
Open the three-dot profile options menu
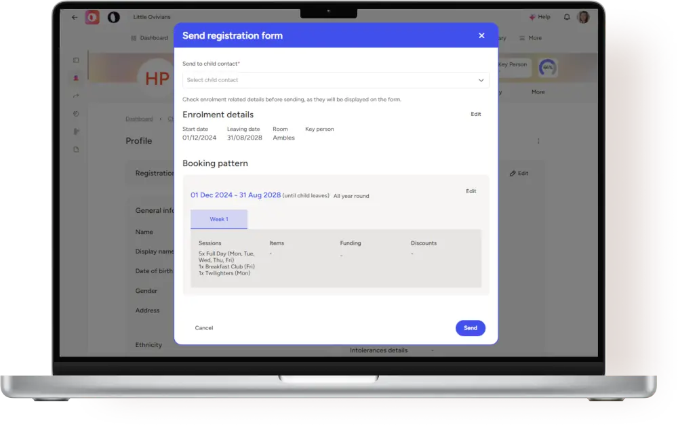tap(538, 141)
